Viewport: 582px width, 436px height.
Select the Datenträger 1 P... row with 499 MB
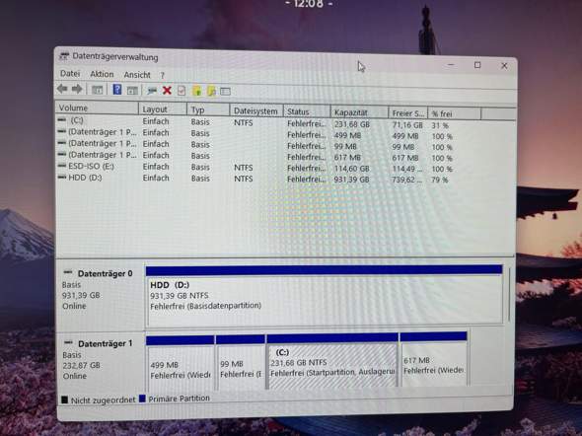pos(103,132)
